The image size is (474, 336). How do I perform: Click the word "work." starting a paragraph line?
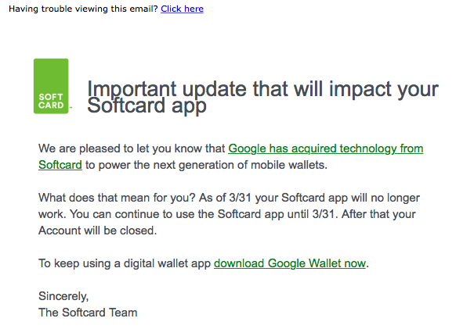52,214
